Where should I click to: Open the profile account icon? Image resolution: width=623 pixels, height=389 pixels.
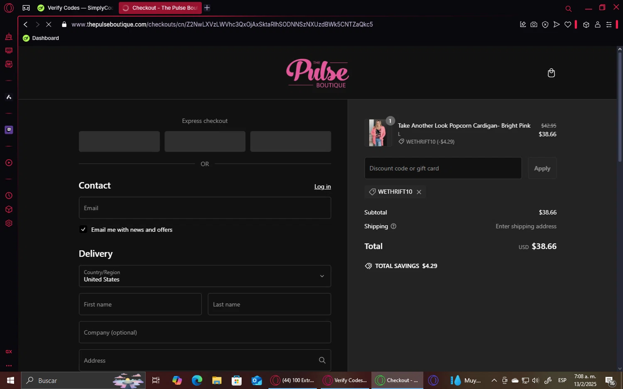click(597, 24)
